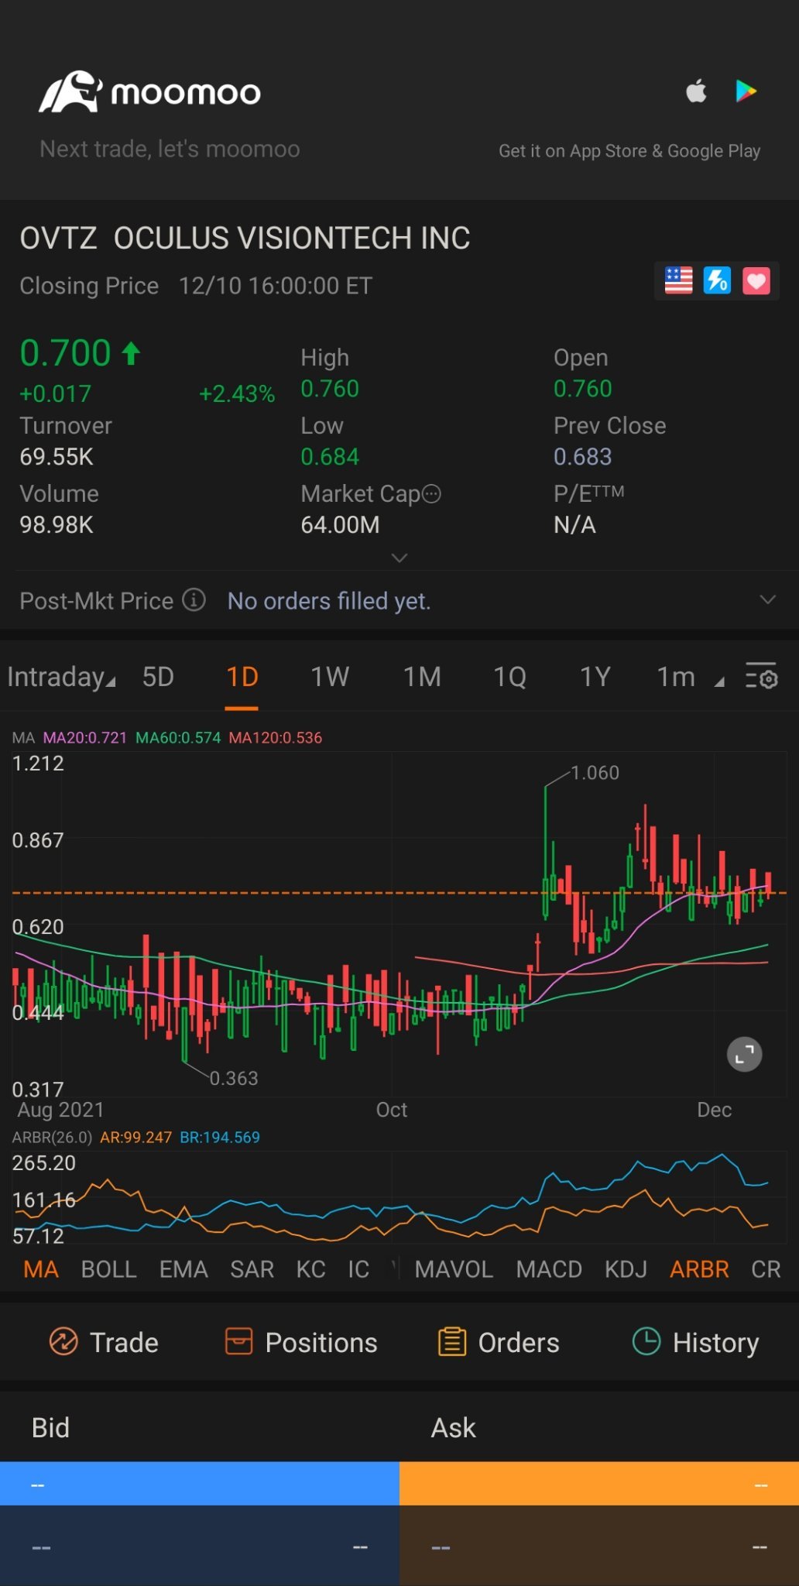Open 1m minute interval dropdown
Screen dimensions: 799x1586
(691, 677)
